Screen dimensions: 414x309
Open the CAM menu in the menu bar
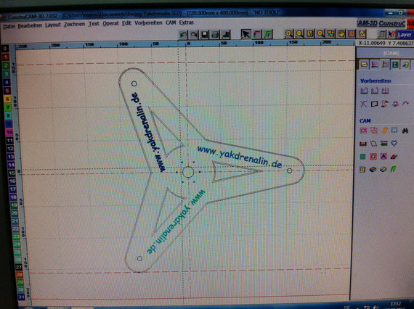[171, 22]
